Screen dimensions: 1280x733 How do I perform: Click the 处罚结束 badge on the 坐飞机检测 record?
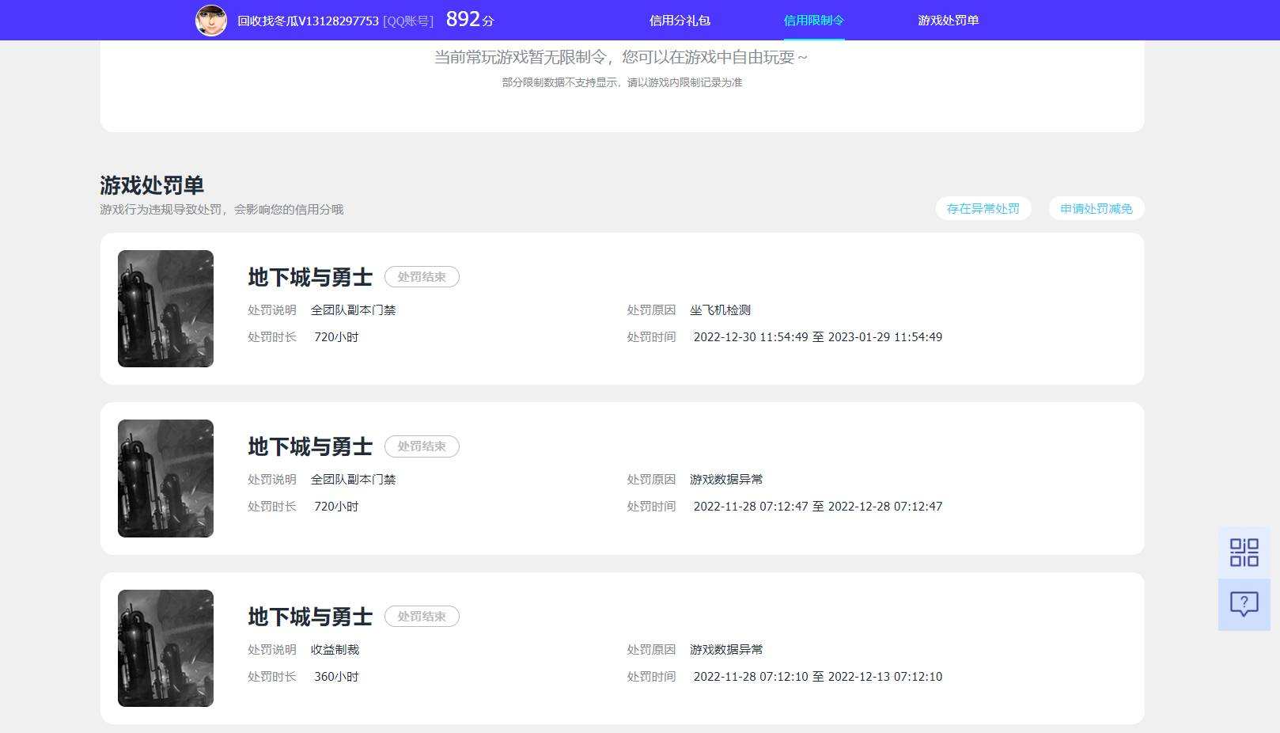[422, 277]
